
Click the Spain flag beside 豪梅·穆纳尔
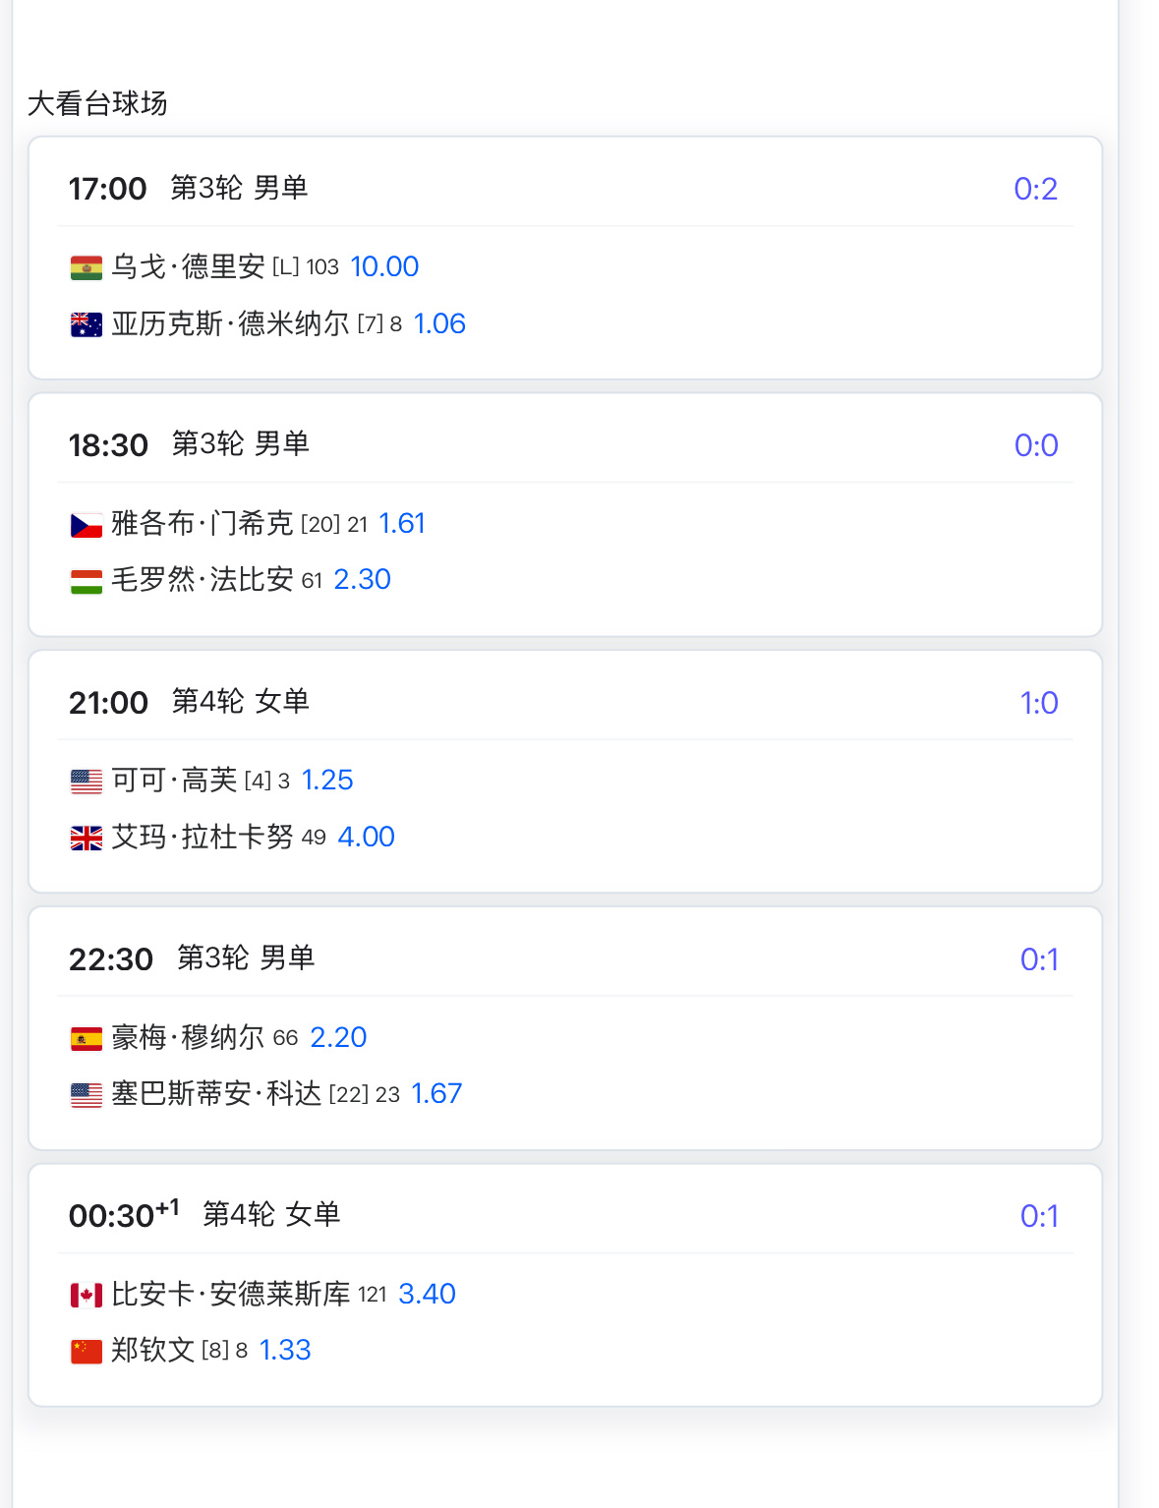[87, 1038]
